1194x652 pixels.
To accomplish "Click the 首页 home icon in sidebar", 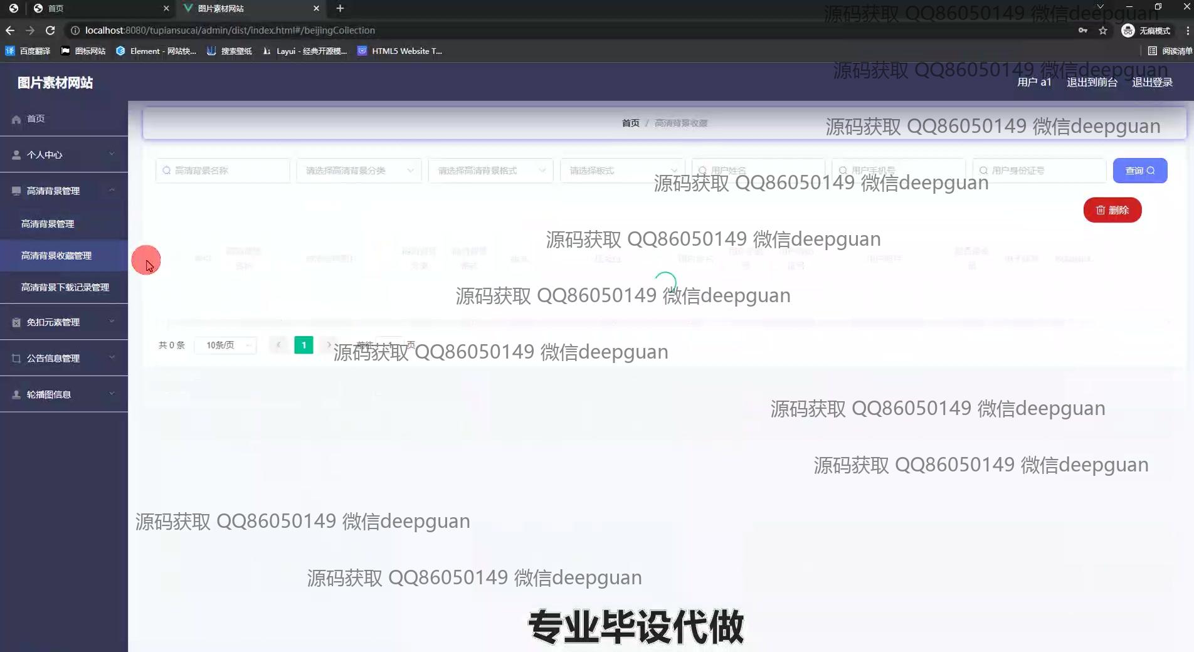I will 16,119.
